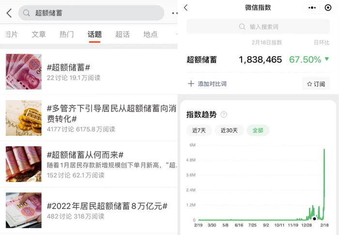Click the magnifier icon in 微信指数 search
The height and width of the screenshot is (235, 339).
click(x=242, y=27)
